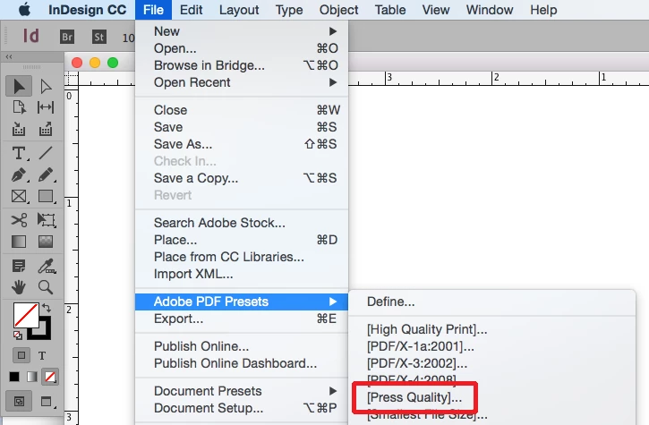Click the Fill color swatch

pyautogui.click(x=26, y=316)
